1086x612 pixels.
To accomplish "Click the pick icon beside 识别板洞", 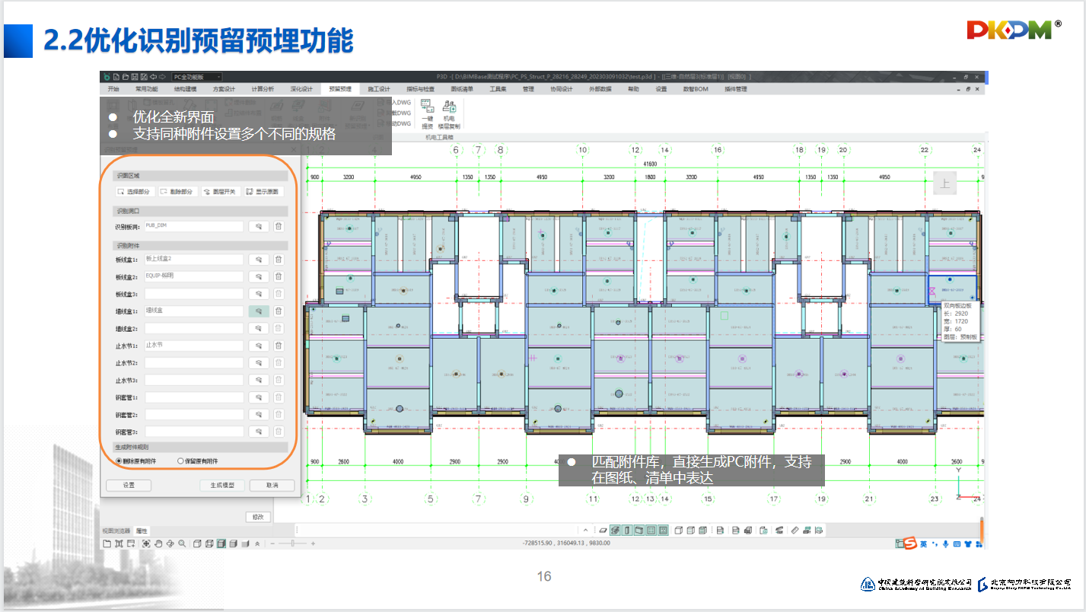I will (x=259, y=226).
